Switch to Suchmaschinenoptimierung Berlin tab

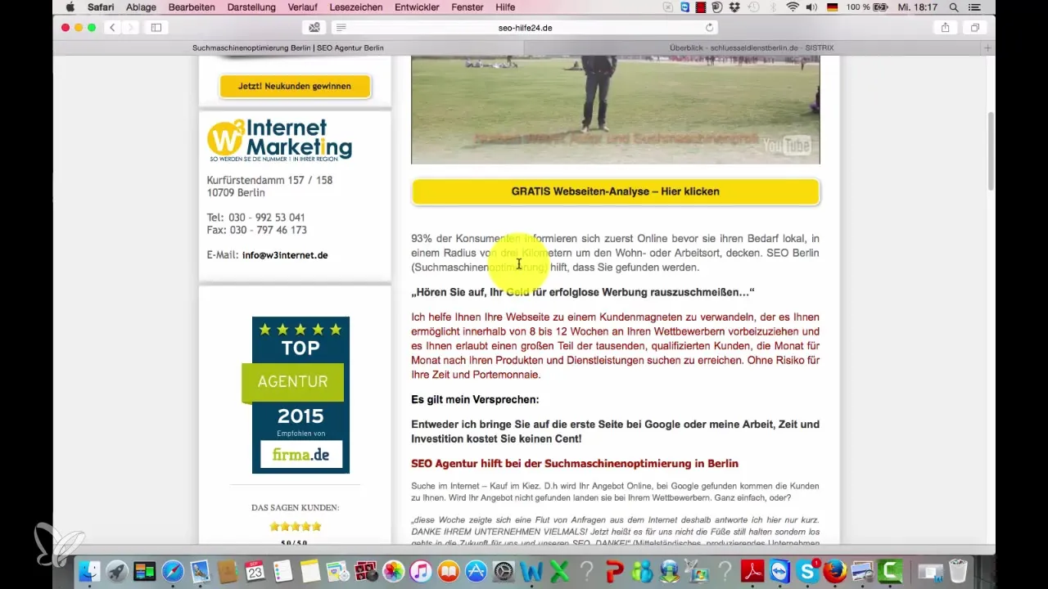[x=288, y=48]
